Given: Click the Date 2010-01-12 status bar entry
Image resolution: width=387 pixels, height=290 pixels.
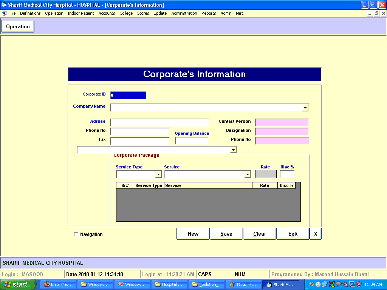Looking at the screenshot, I should [x=102, y=274].
